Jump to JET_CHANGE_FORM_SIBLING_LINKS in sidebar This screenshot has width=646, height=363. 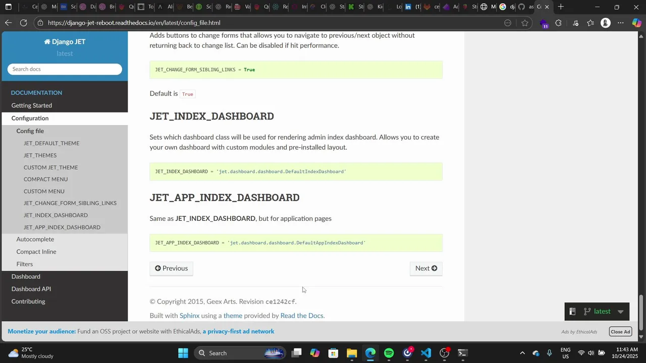tap(70, 203)
